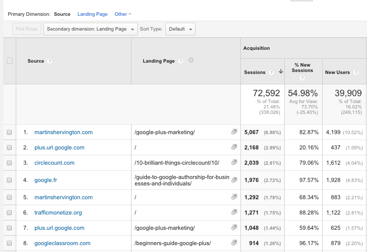
Task: Open plus.url.google.com source in row 2
Action: (x=60, y=147)
